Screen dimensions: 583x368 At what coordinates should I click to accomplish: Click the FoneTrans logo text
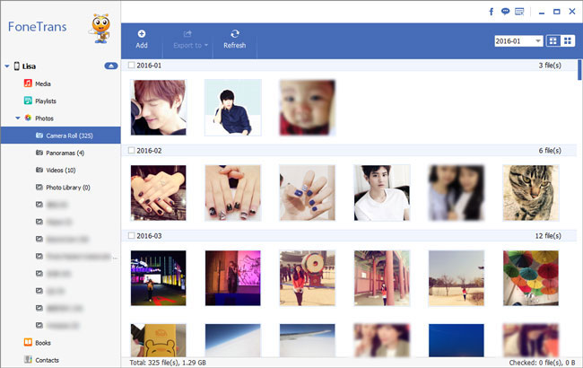pyautogui.click(x=37, y=27)
